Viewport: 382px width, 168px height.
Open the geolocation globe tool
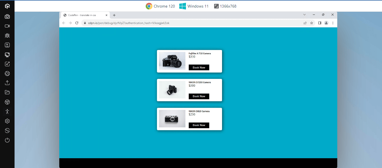click(7, 74)
